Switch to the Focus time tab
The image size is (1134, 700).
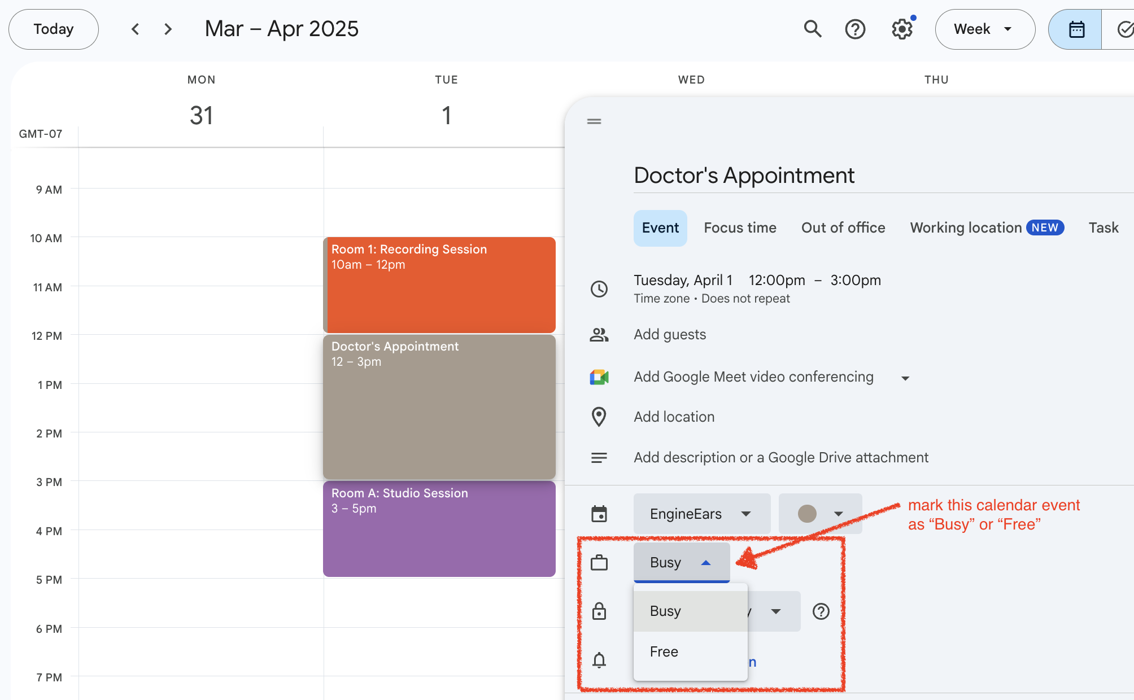(740, 228)
